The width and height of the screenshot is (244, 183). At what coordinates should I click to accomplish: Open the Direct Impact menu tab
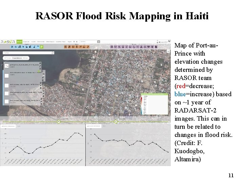(50, 42)
